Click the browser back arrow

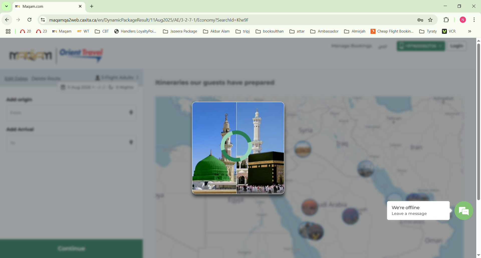point(7,20)
